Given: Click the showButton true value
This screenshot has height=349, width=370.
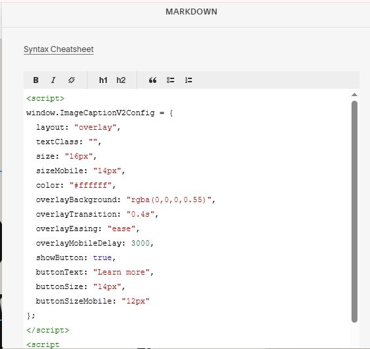Looking at the screenshot, I should click(102, 257).
